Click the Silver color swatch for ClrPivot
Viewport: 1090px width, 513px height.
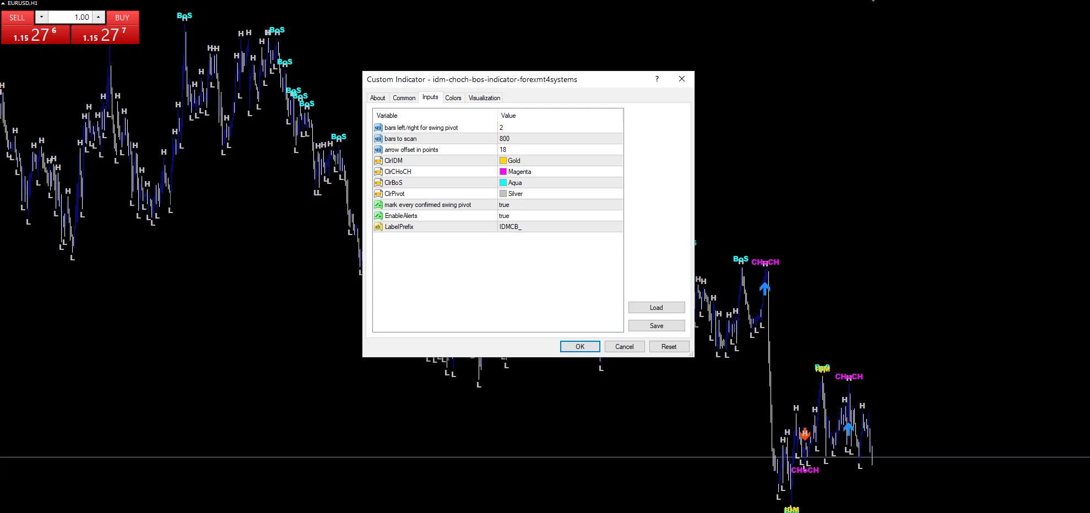coord(503,194)
